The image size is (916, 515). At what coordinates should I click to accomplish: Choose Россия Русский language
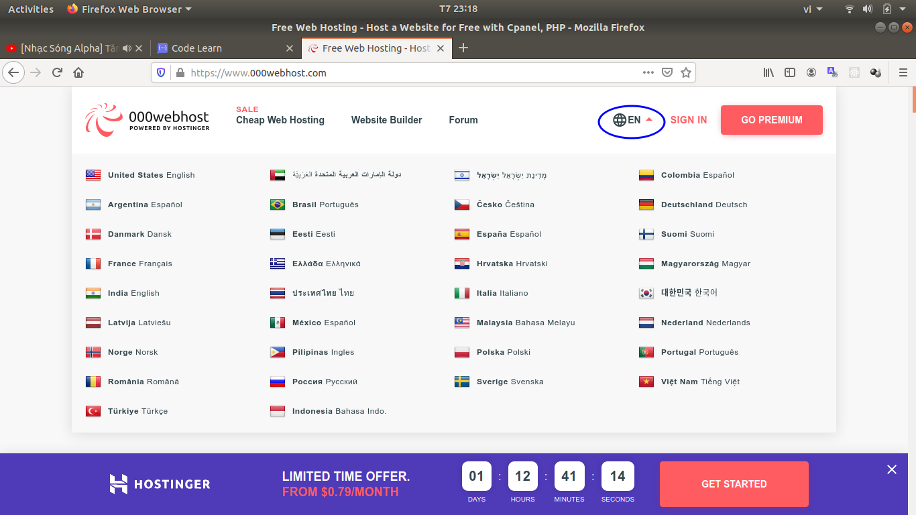[x=314, y=382]
